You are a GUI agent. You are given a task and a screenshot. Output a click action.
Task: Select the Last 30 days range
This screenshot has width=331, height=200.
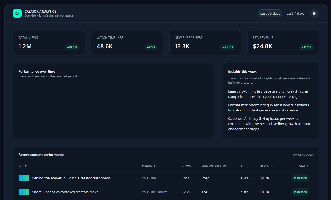(270, 13)
